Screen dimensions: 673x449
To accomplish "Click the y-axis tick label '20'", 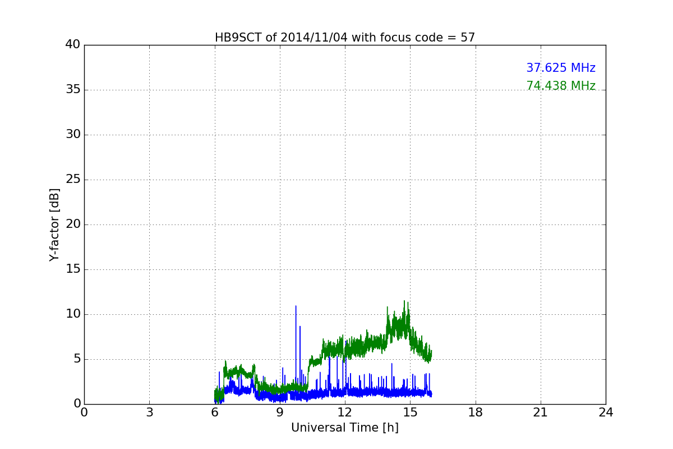I will [73, 224].
